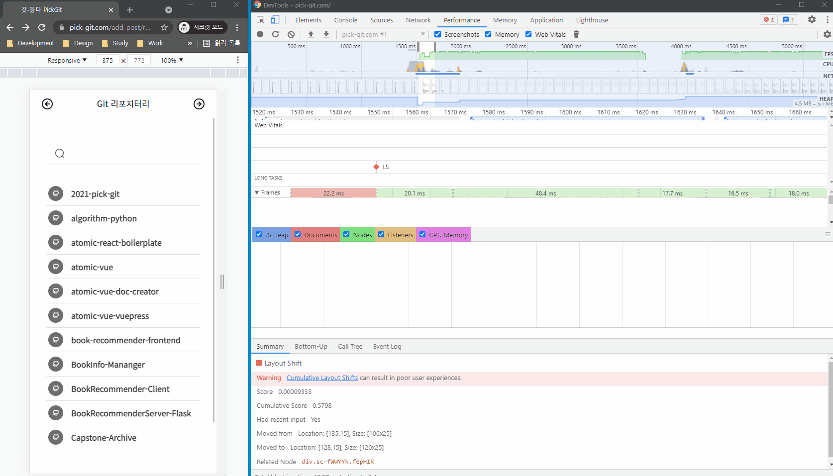Open the reading list button

click(222, 43)
